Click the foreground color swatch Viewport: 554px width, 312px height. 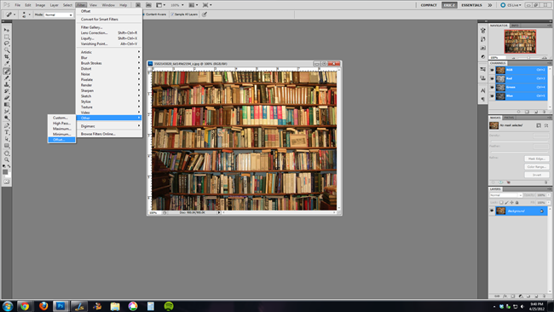pos(5,172)
